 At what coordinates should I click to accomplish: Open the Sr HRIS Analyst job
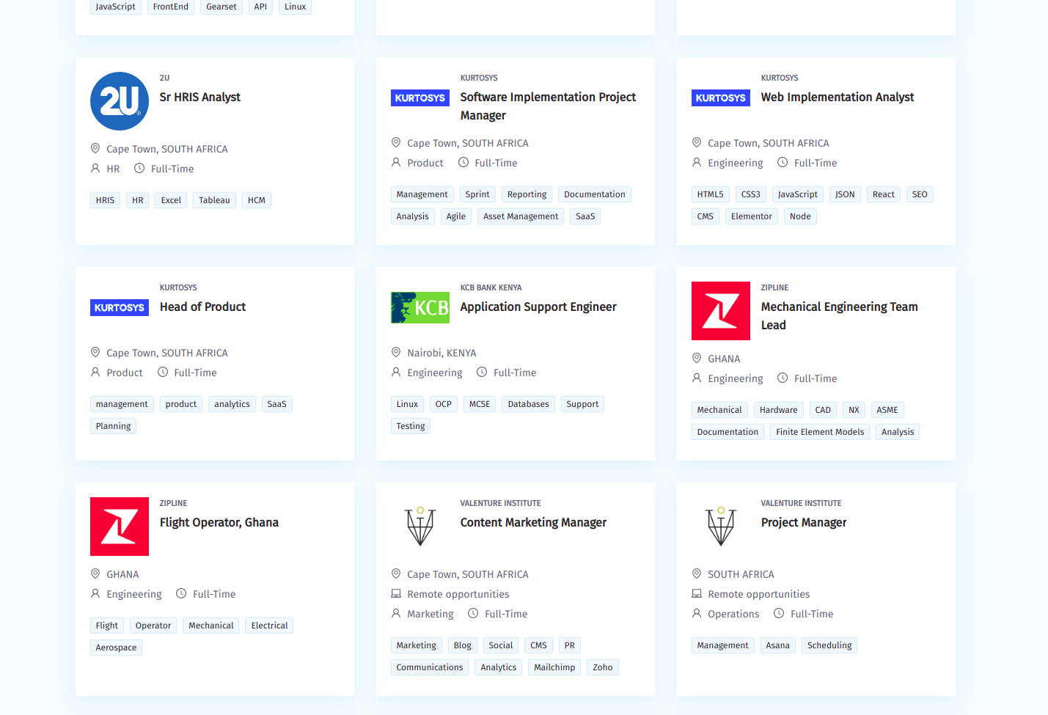(200, 97)
